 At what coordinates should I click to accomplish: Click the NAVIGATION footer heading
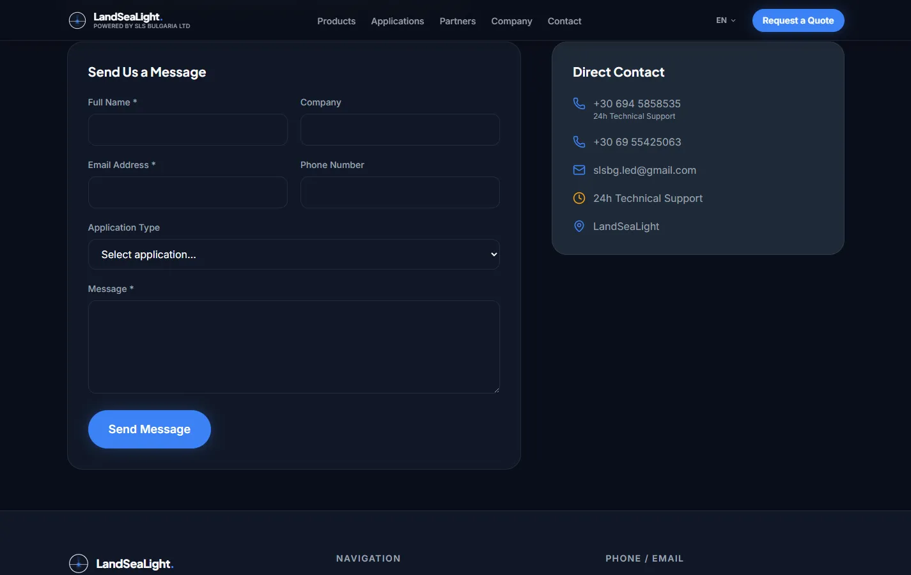(368, 558)
